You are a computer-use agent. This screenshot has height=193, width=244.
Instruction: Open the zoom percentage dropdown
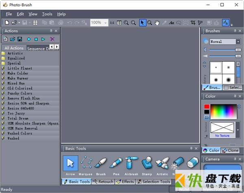tap(105, 23)
